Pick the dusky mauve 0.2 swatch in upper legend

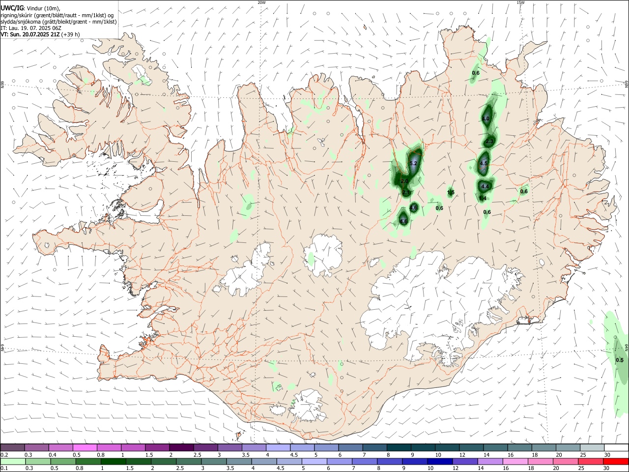[13, 447]
